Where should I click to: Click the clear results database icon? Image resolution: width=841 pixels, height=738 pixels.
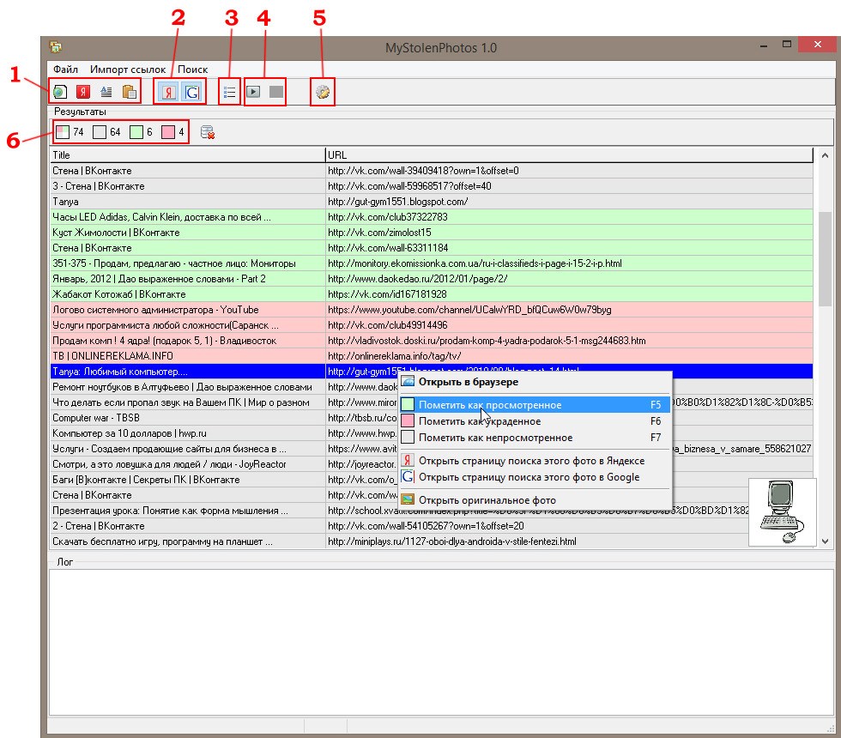[x=207, y=132]
